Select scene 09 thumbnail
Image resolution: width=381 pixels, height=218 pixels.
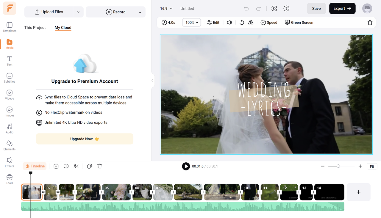[222, 192]
